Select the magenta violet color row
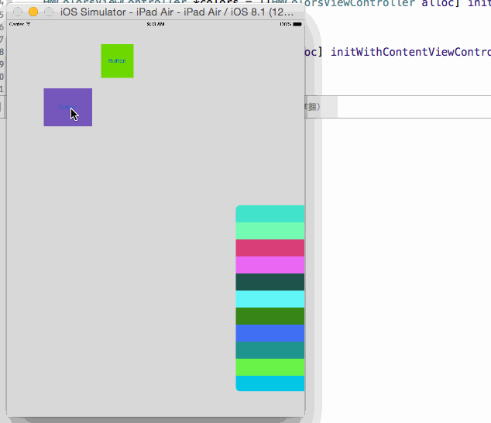491x423 pixels. (270, 265)
